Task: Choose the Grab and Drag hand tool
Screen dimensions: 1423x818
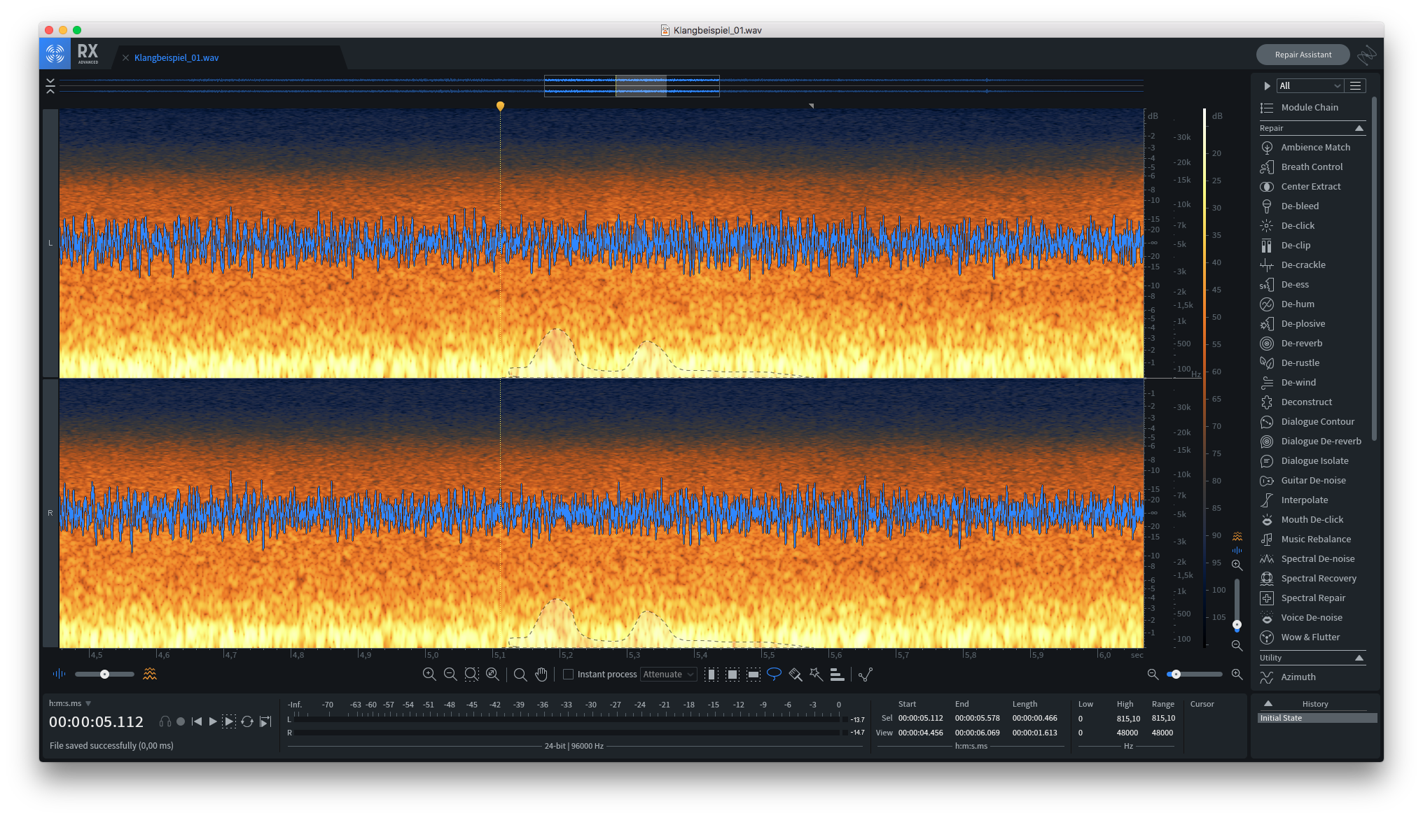Action: pyautogui.click(x=541, y=674)
